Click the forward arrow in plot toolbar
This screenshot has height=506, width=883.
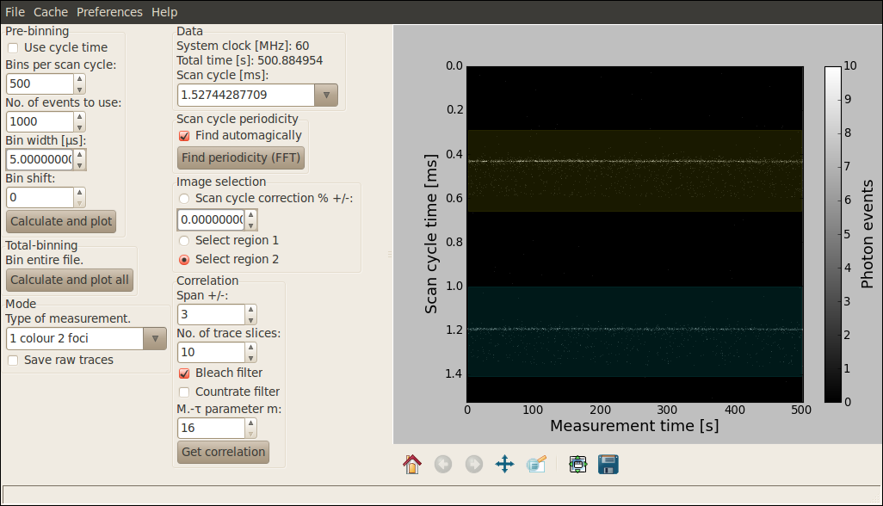pyautogui.click(x=474, y=465)
